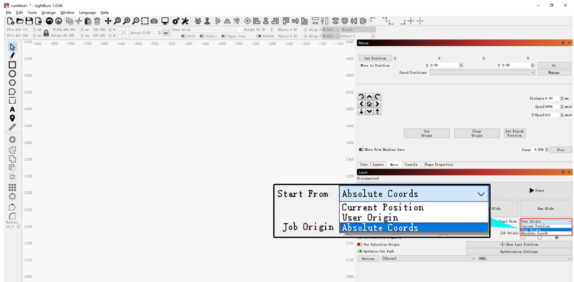Click the Move to Position X field
This screenshot has height=282, width=574.
(446, 65)
